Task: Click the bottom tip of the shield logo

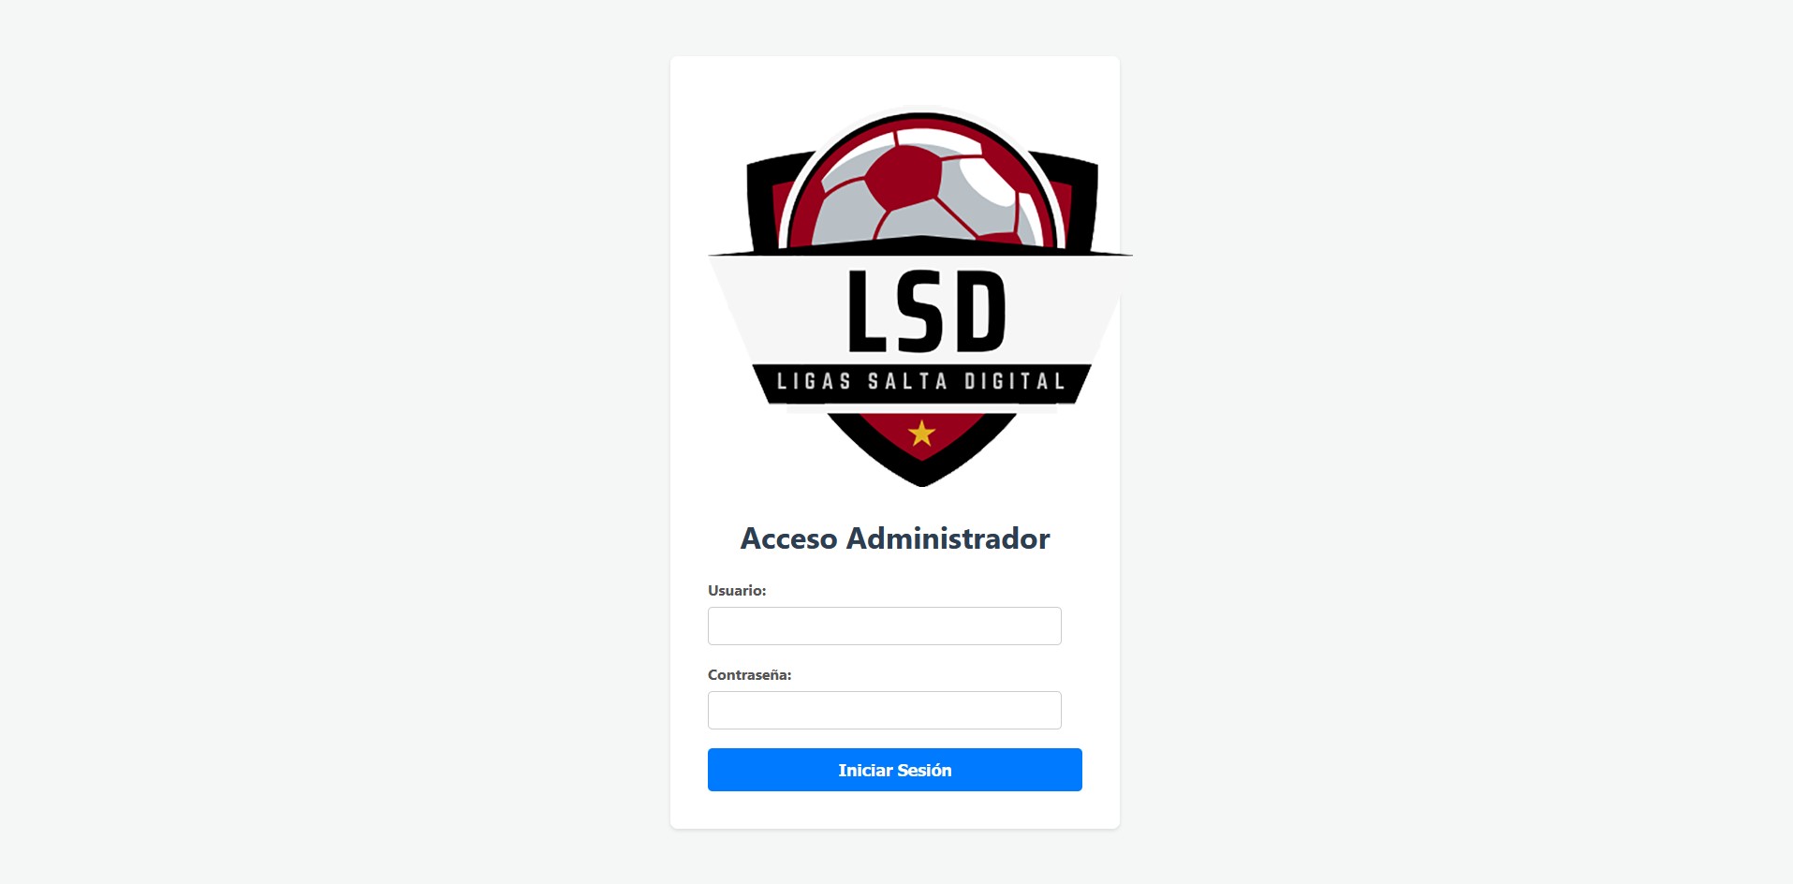Action: [x=922, y=479]
